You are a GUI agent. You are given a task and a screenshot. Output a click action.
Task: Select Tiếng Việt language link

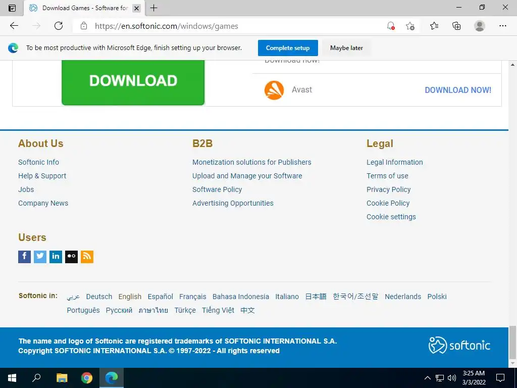pyautogui.click(x=218, y=310)
